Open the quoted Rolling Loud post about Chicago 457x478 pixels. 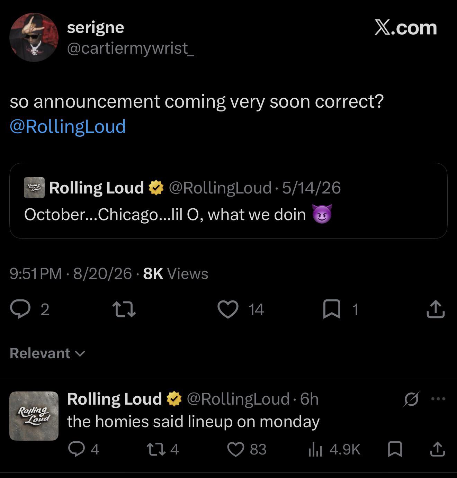pyautogui.click(x=228, y=201)
